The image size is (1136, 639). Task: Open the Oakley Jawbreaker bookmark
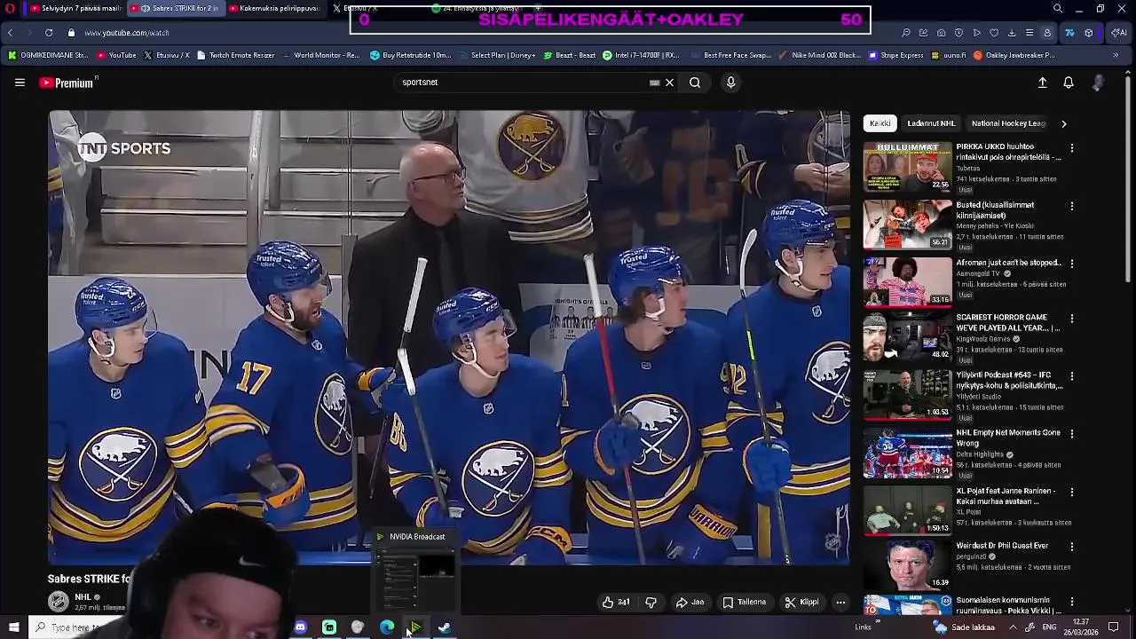1014,55
